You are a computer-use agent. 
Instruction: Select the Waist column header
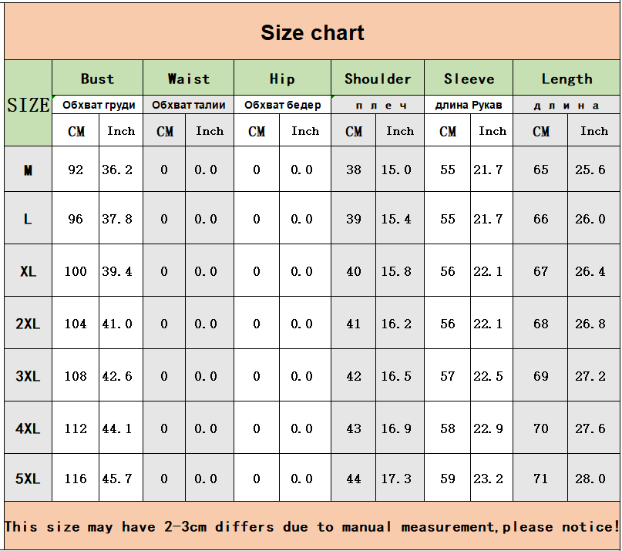tap(188, 79)
